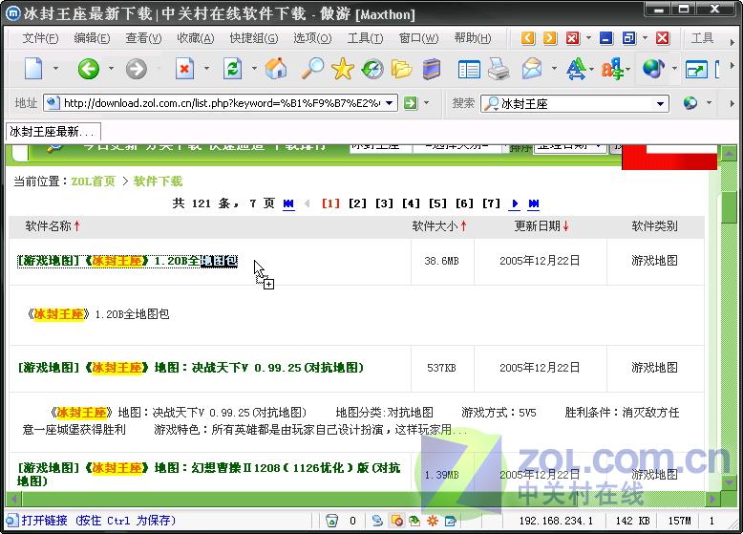Jump to the last results page
Image resolution: width=743 pixels, height=534 pixels.
click(534, 203)
